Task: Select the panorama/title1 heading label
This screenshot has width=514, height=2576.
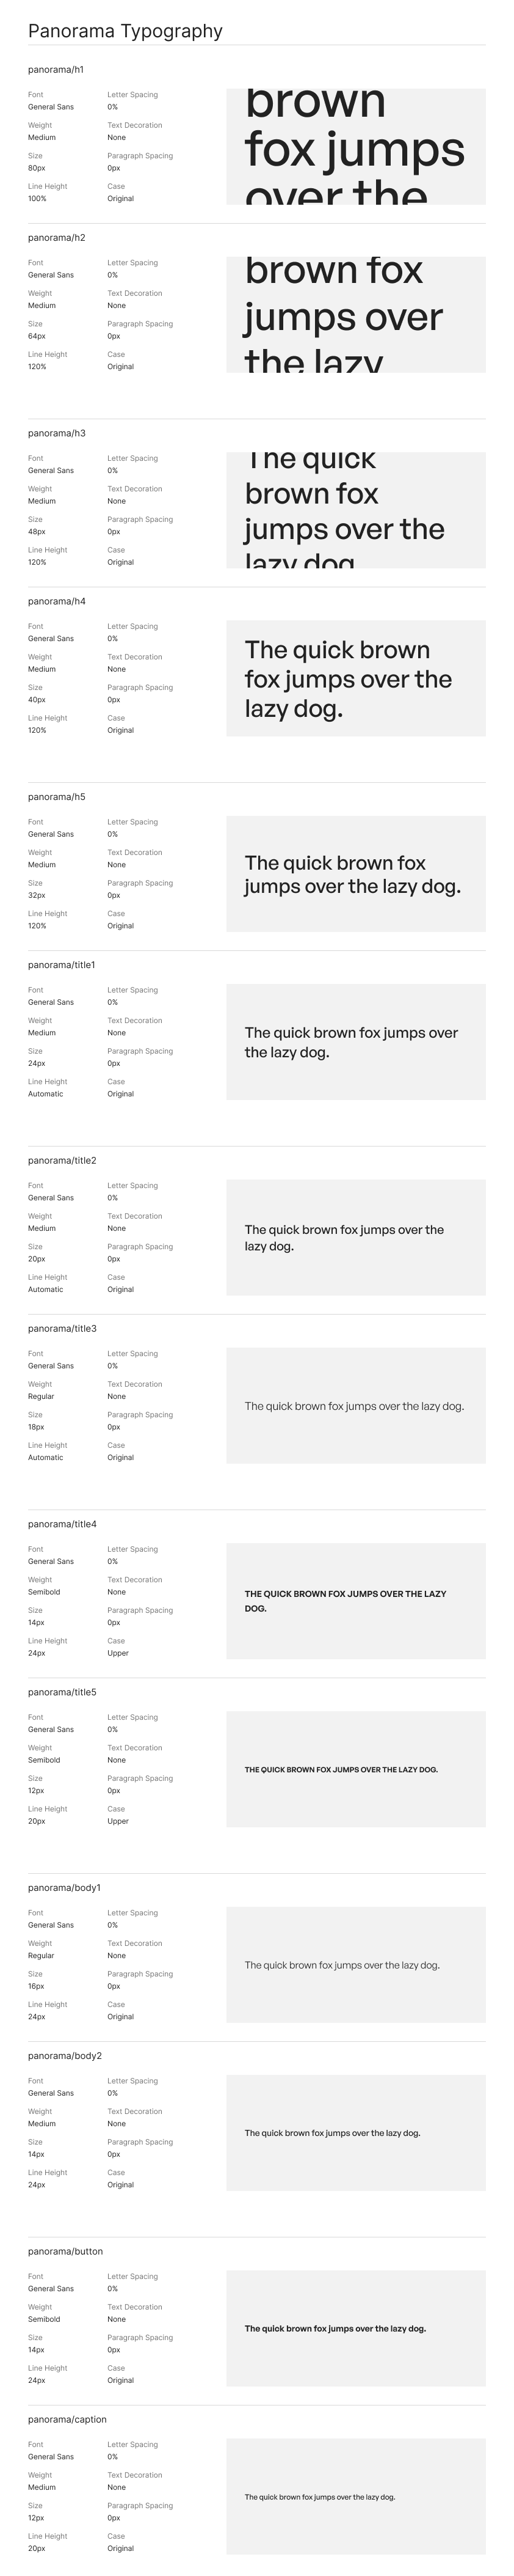Action: click(x=62, y=965)
